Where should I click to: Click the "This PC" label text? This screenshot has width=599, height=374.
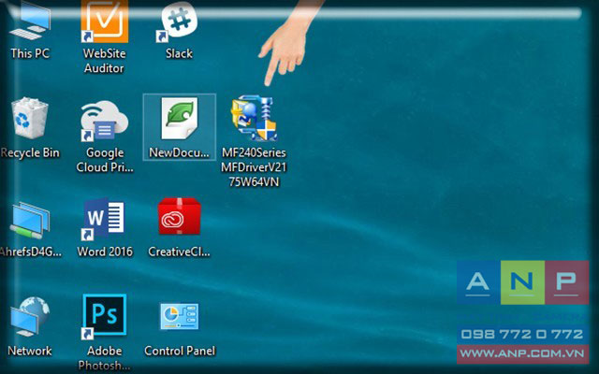click(30, 53)
